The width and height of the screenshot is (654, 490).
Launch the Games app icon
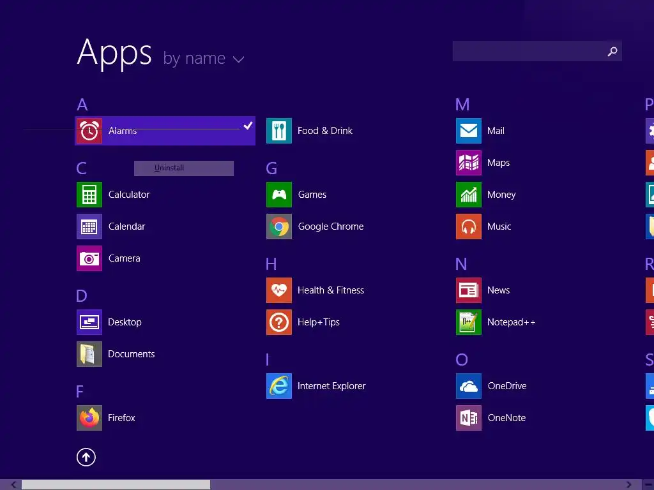pyautogui.click(x=279, y=195)
